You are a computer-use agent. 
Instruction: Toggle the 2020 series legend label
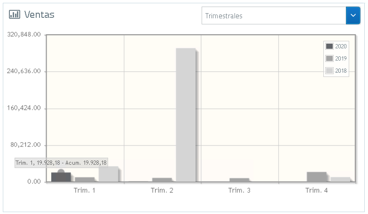click(x=341, y=46)
